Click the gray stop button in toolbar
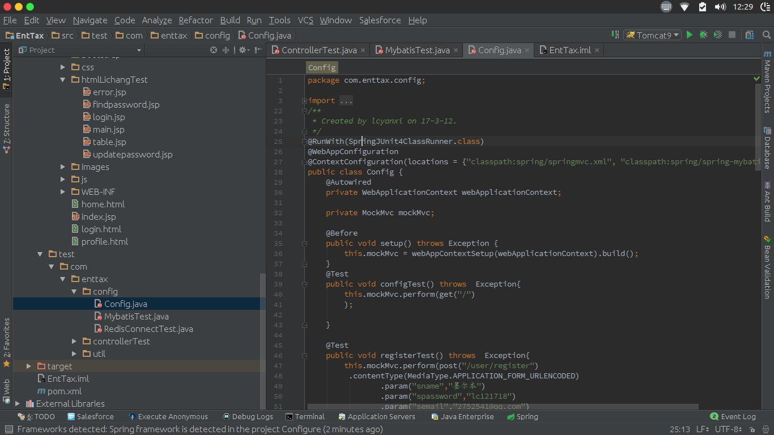Viewport: 774px width, 435px height. 732,35
